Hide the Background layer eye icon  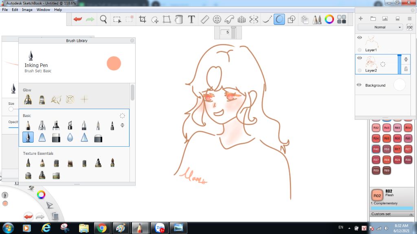click(x=359, y=85)
